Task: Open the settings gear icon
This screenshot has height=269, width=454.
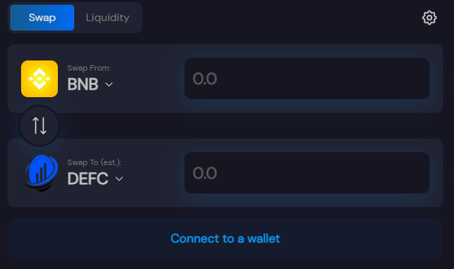Action: point(429,18)
